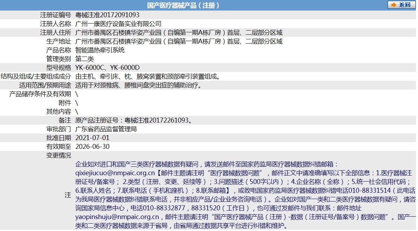Click the 结构及组成/主要组成成分 label

(36, 77)
